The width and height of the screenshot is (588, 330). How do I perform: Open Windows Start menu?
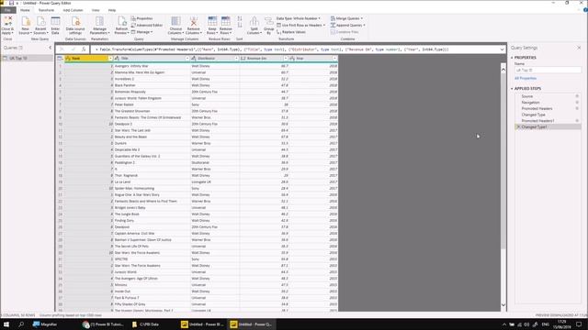coord(6,324)
